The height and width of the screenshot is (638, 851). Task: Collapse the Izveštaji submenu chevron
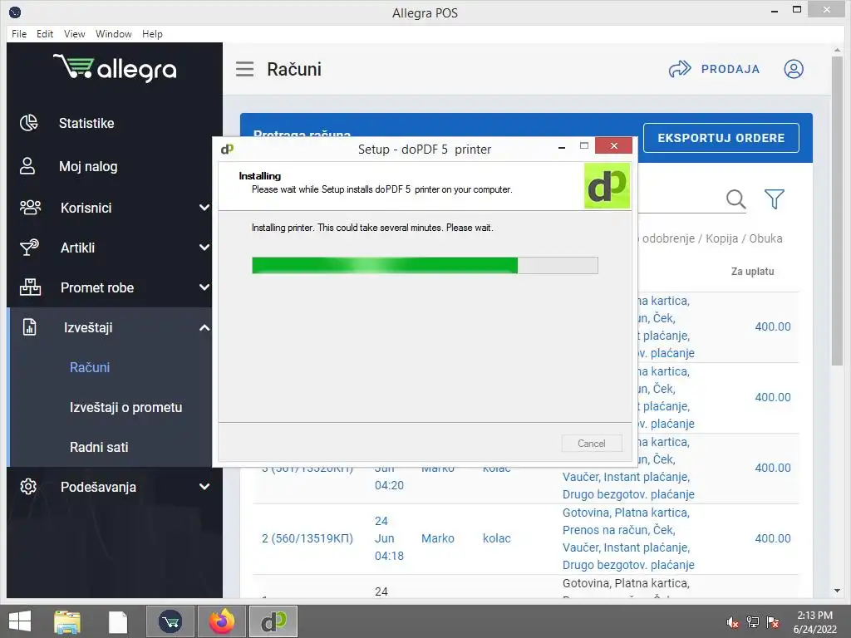204,327
